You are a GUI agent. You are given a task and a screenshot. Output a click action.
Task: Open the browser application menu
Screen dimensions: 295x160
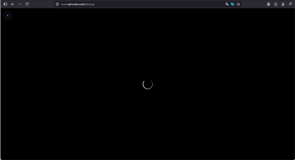tap(290, 4)
